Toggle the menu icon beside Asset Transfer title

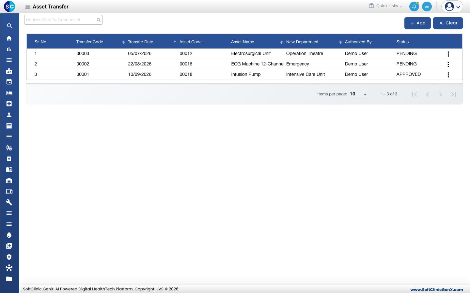28,7
